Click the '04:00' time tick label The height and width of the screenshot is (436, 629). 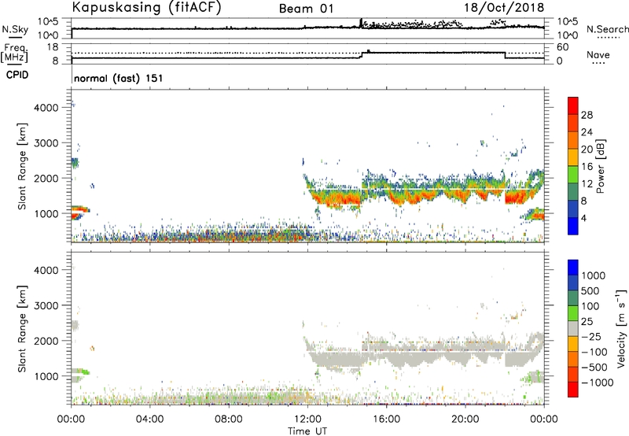pos(149,419)
